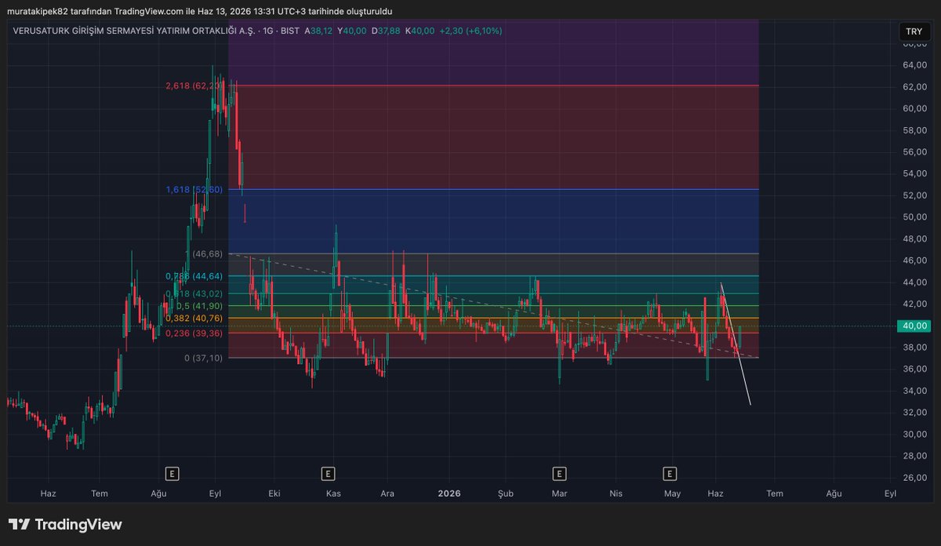Click the Şub label on time axis
The image size is (941, 546).
pos(506,493)
